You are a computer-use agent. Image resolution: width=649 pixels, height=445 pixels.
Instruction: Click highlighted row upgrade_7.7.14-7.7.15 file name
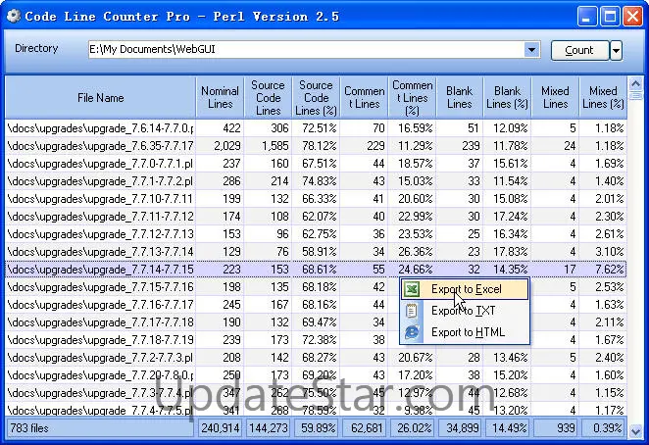click(101, 270)
